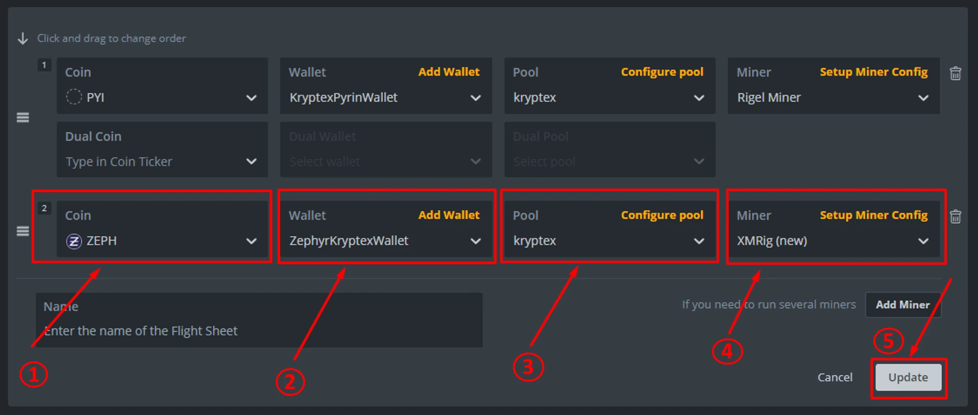Click the Update button
Image resolution: width=978 pixels, height=415 pixels.
pyautogui.click(x=908, y=377)
